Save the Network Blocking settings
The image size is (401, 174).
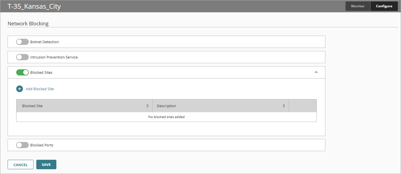(x=46, y=164)
